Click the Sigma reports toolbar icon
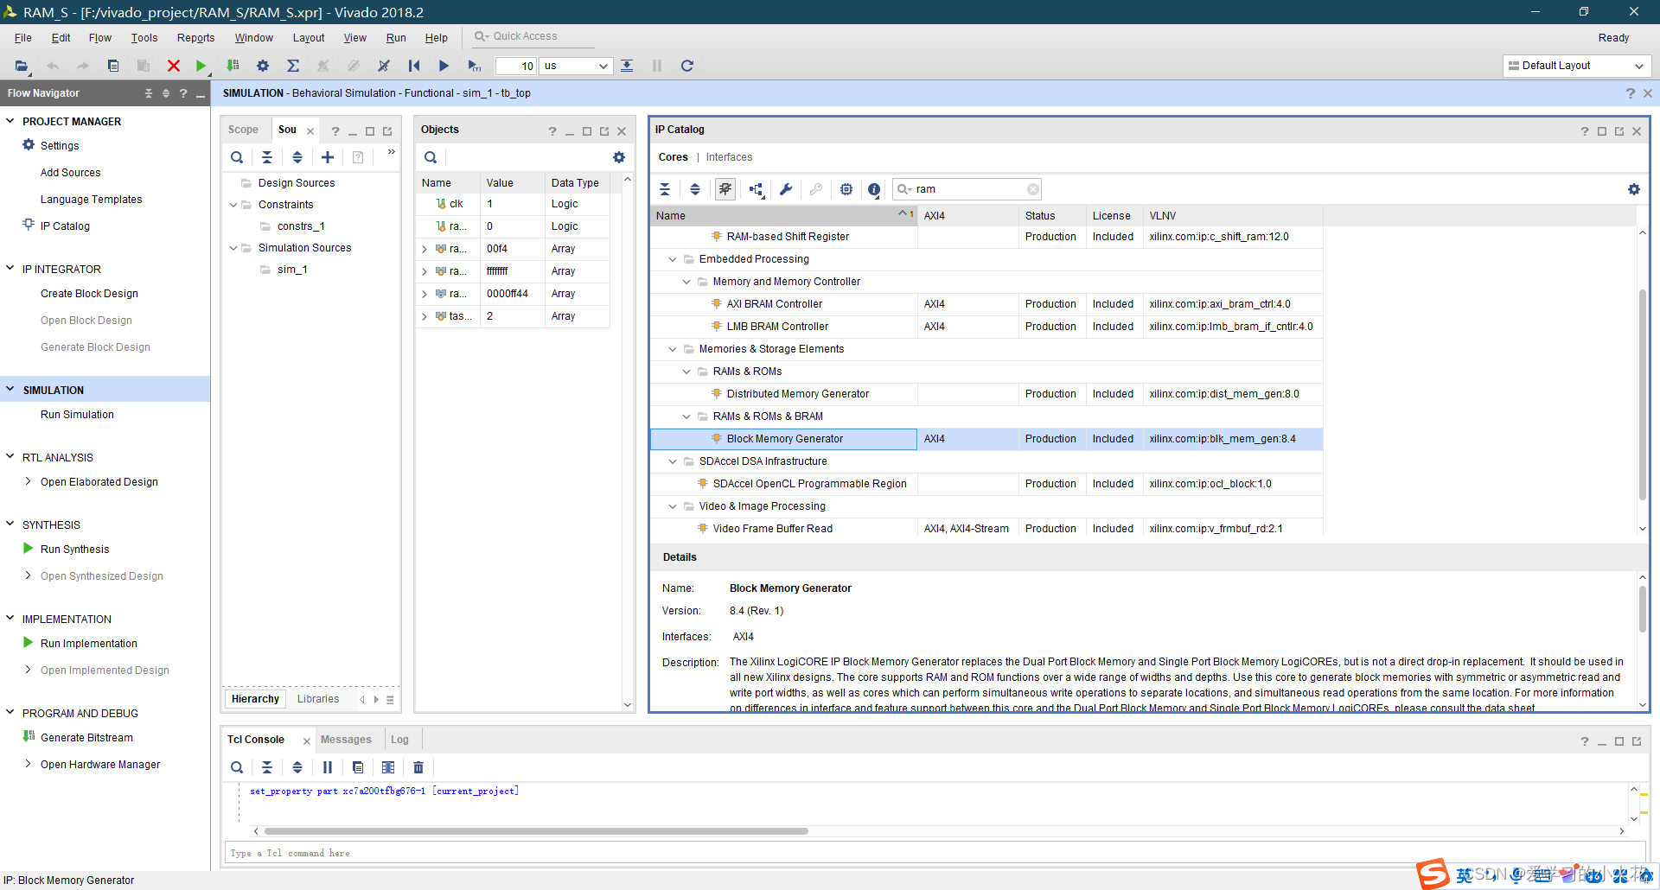Image resolution: width=1660 pixels, height=890 pixels. tap(293, 66)
